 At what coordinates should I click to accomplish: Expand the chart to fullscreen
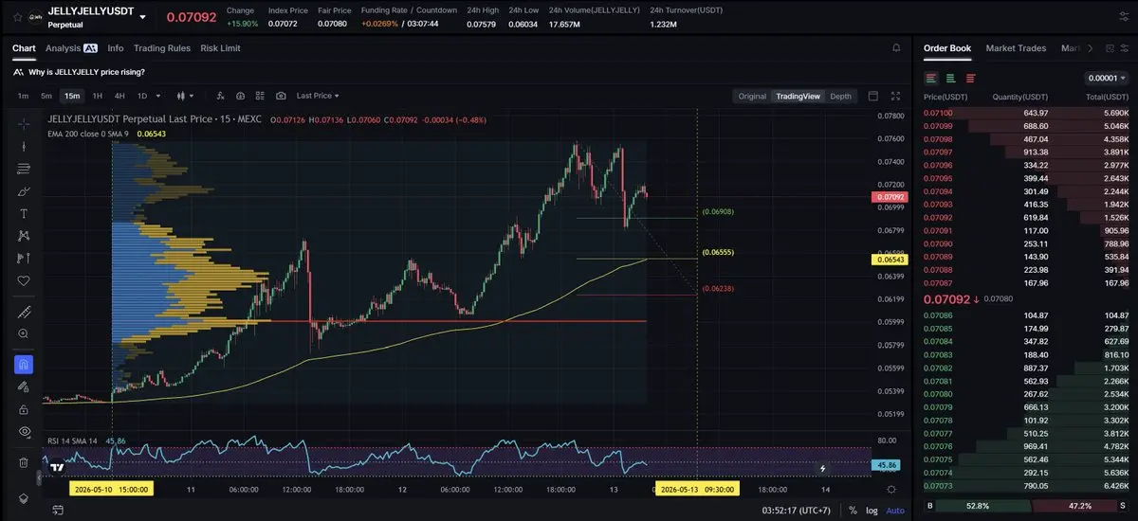(896, 96)
